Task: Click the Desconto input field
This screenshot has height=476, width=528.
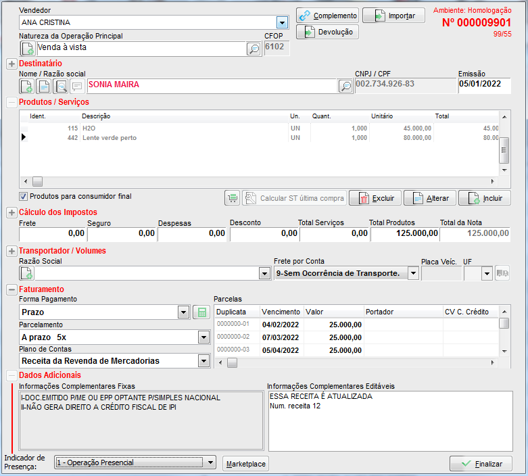Action: (x=264, y=233)
